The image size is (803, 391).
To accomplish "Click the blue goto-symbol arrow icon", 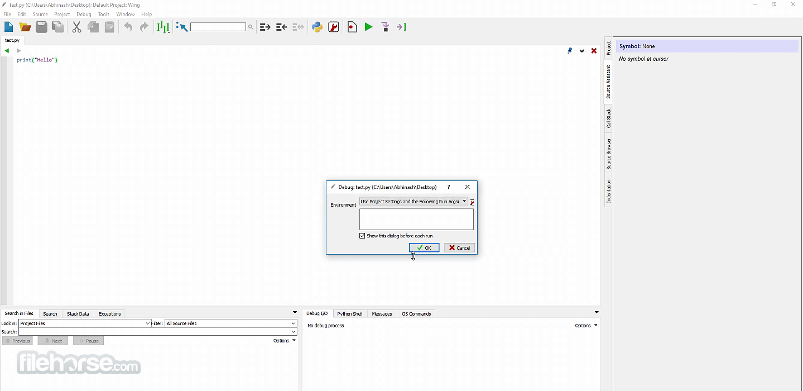I will click(x=182, y=27).
